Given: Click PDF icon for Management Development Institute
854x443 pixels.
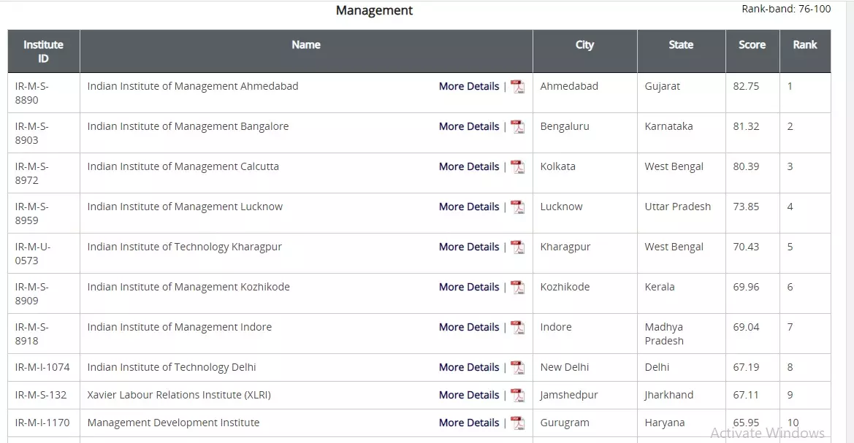Looking at the screenshot, I should 517,423.
